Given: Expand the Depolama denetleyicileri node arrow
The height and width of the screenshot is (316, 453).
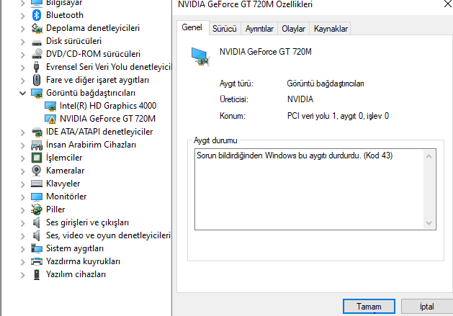Looking at the screenshot, I should (x=23, y=29).
